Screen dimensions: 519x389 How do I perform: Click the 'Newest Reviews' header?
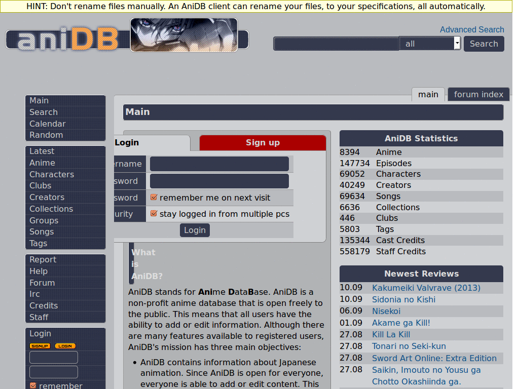421,274
